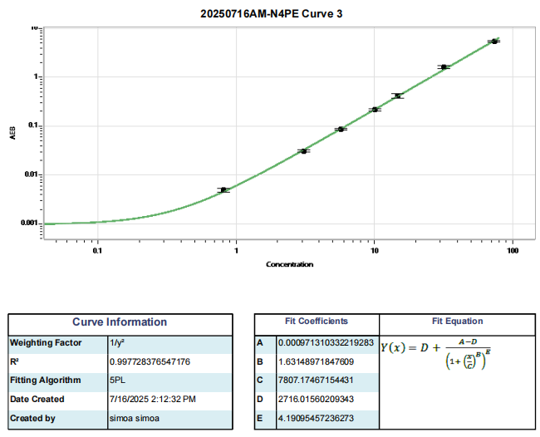Select coefficient A value 0.000971310332219283
540x437 pixels.
point(326,342)
